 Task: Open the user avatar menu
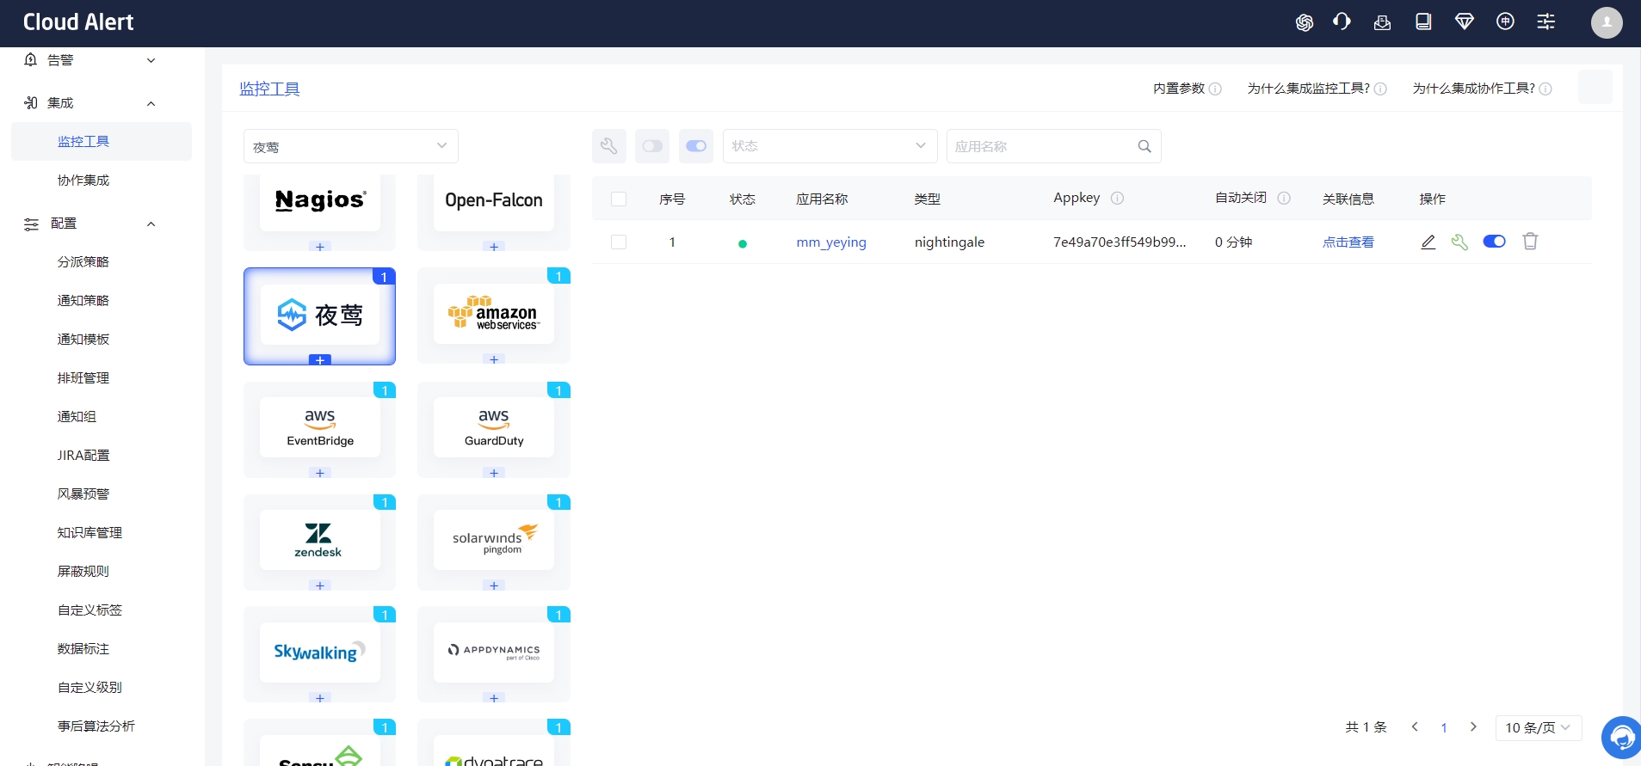(1606, 22)
